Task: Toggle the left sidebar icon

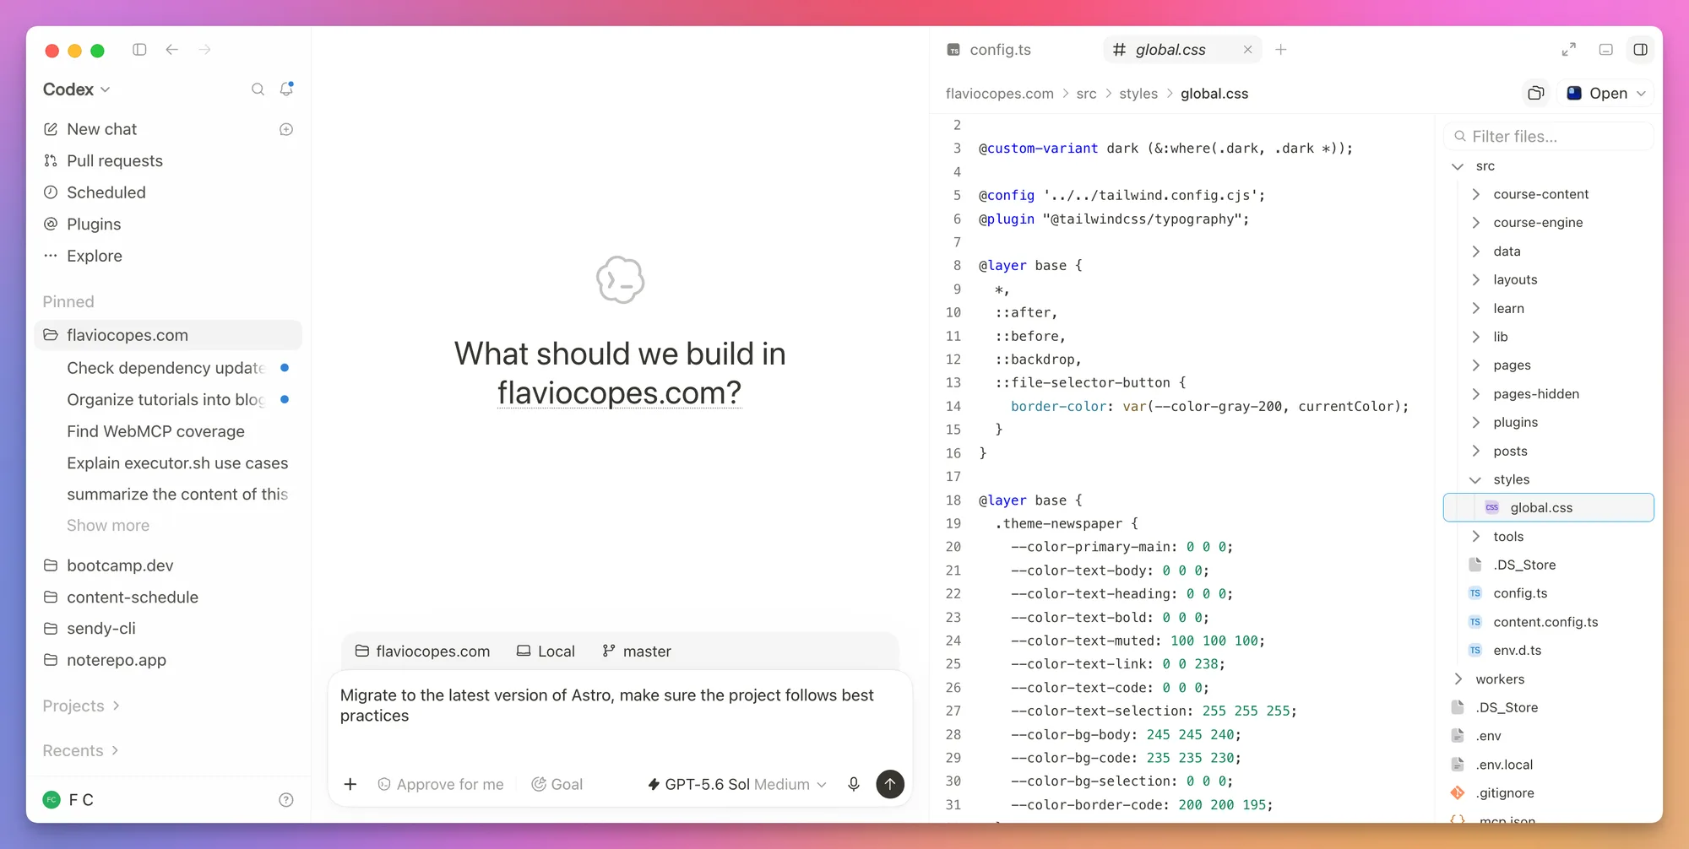Action: (x=139, y=50)
